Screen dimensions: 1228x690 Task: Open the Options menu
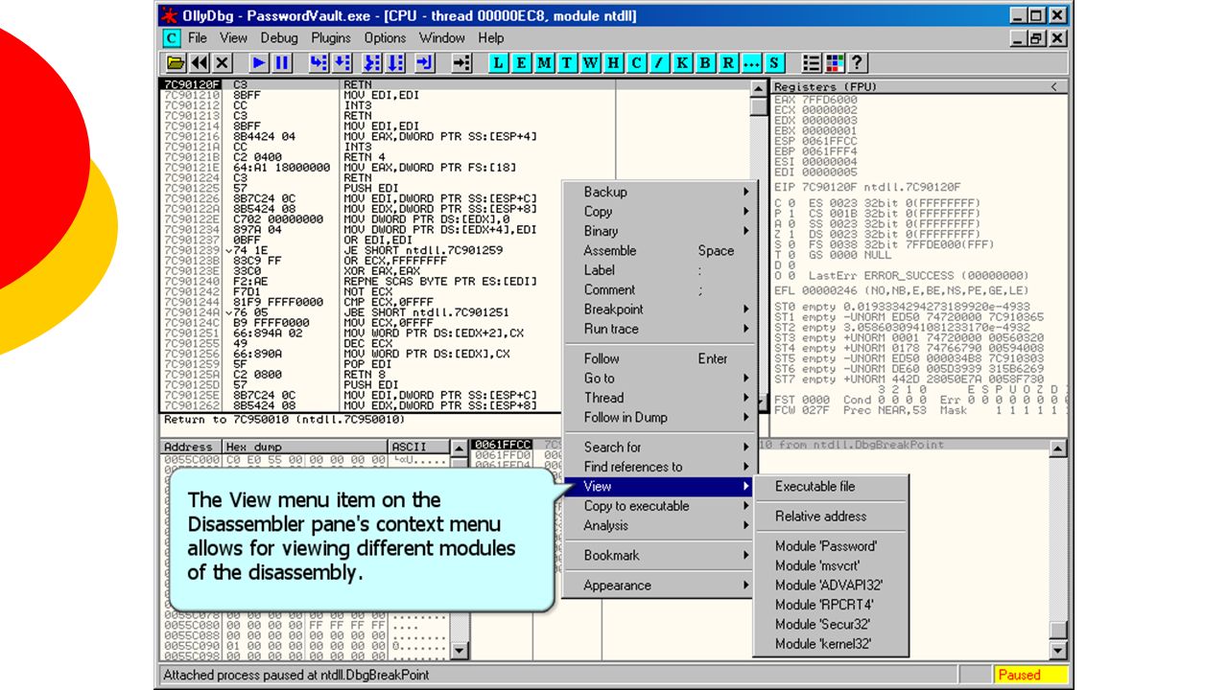click(x=385, y=38)
